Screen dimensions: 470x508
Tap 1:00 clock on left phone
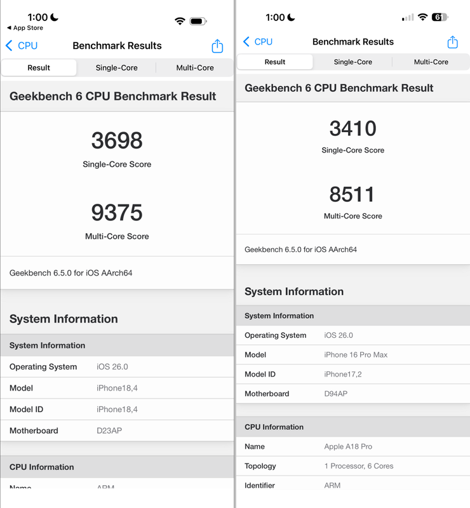point(37,17)
